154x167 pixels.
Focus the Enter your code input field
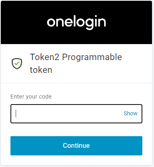click(76, 114)
